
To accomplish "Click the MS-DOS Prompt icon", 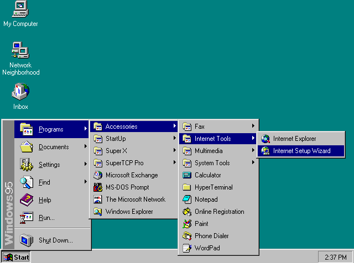I will pos(98,187).
